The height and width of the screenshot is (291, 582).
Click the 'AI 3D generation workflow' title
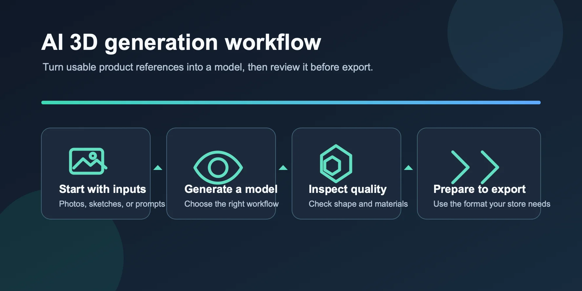click(181, 43)
